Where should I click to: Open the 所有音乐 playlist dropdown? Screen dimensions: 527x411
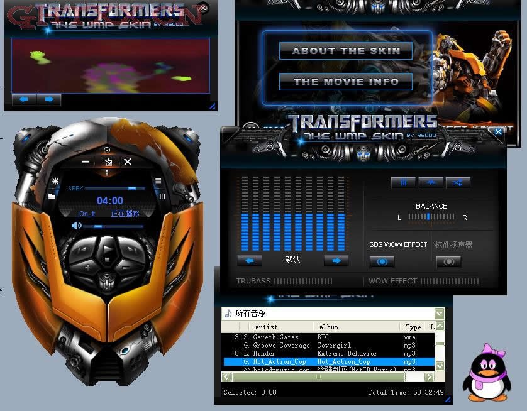[x=439, y=314]
